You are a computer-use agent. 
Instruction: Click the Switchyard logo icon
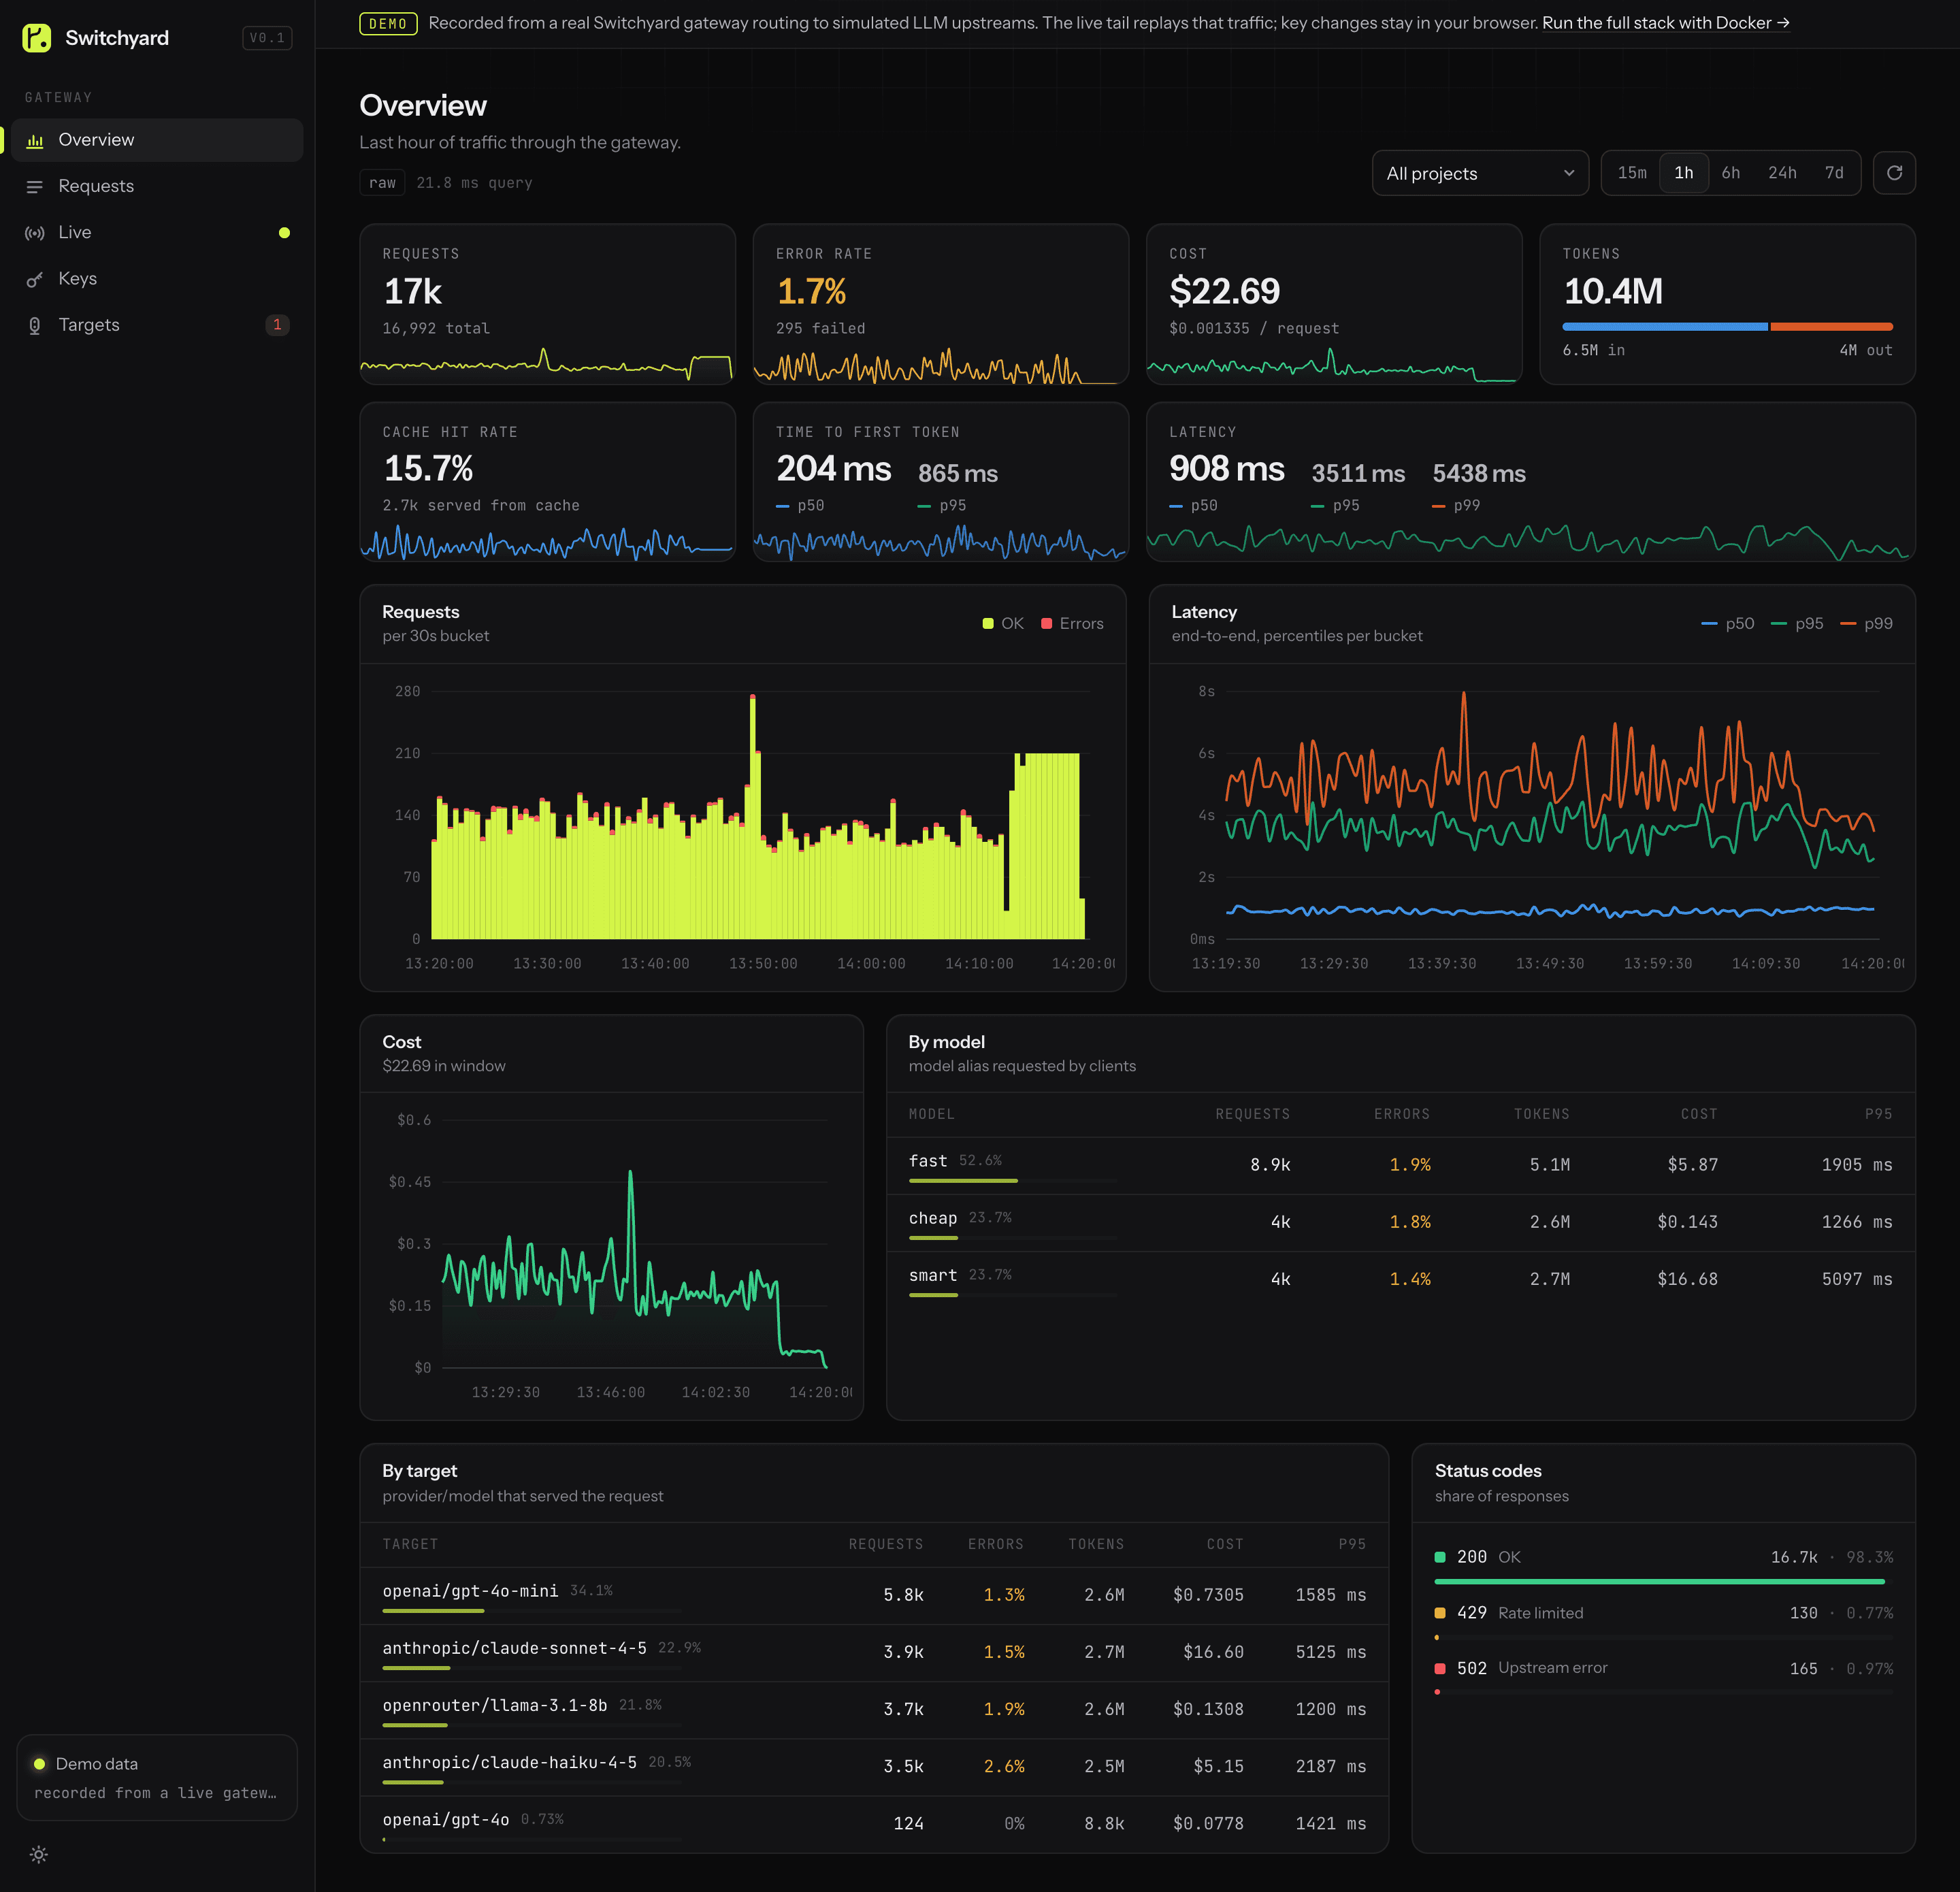tap(37, 38)
